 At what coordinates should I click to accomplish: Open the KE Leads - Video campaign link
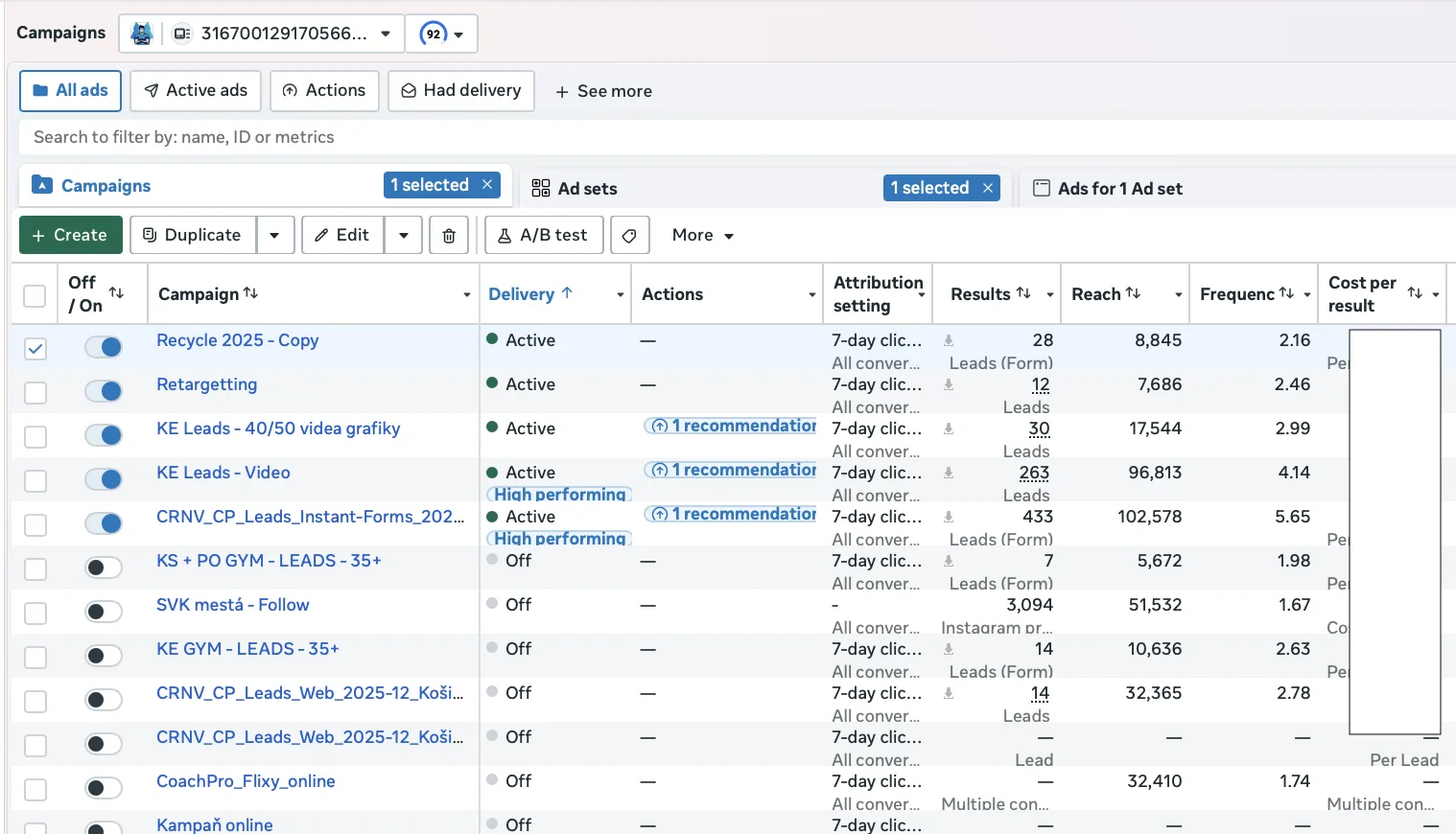pos(223,473)
